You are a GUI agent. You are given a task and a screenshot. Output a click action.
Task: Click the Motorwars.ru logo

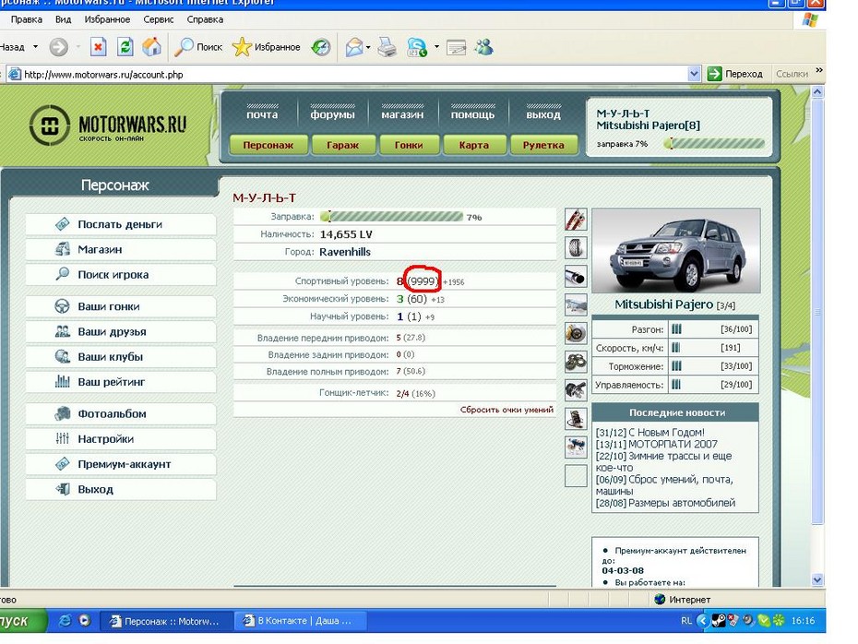[x=107, y=125]
